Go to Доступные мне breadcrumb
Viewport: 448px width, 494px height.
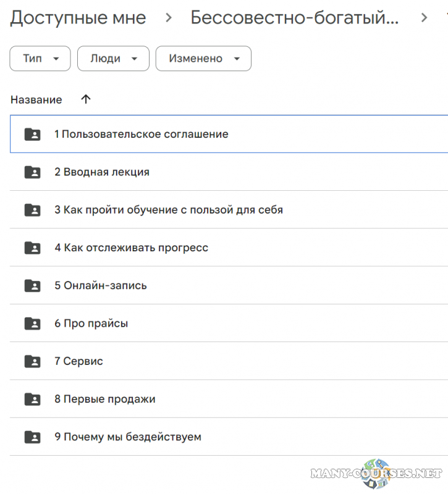click(78, 18)
